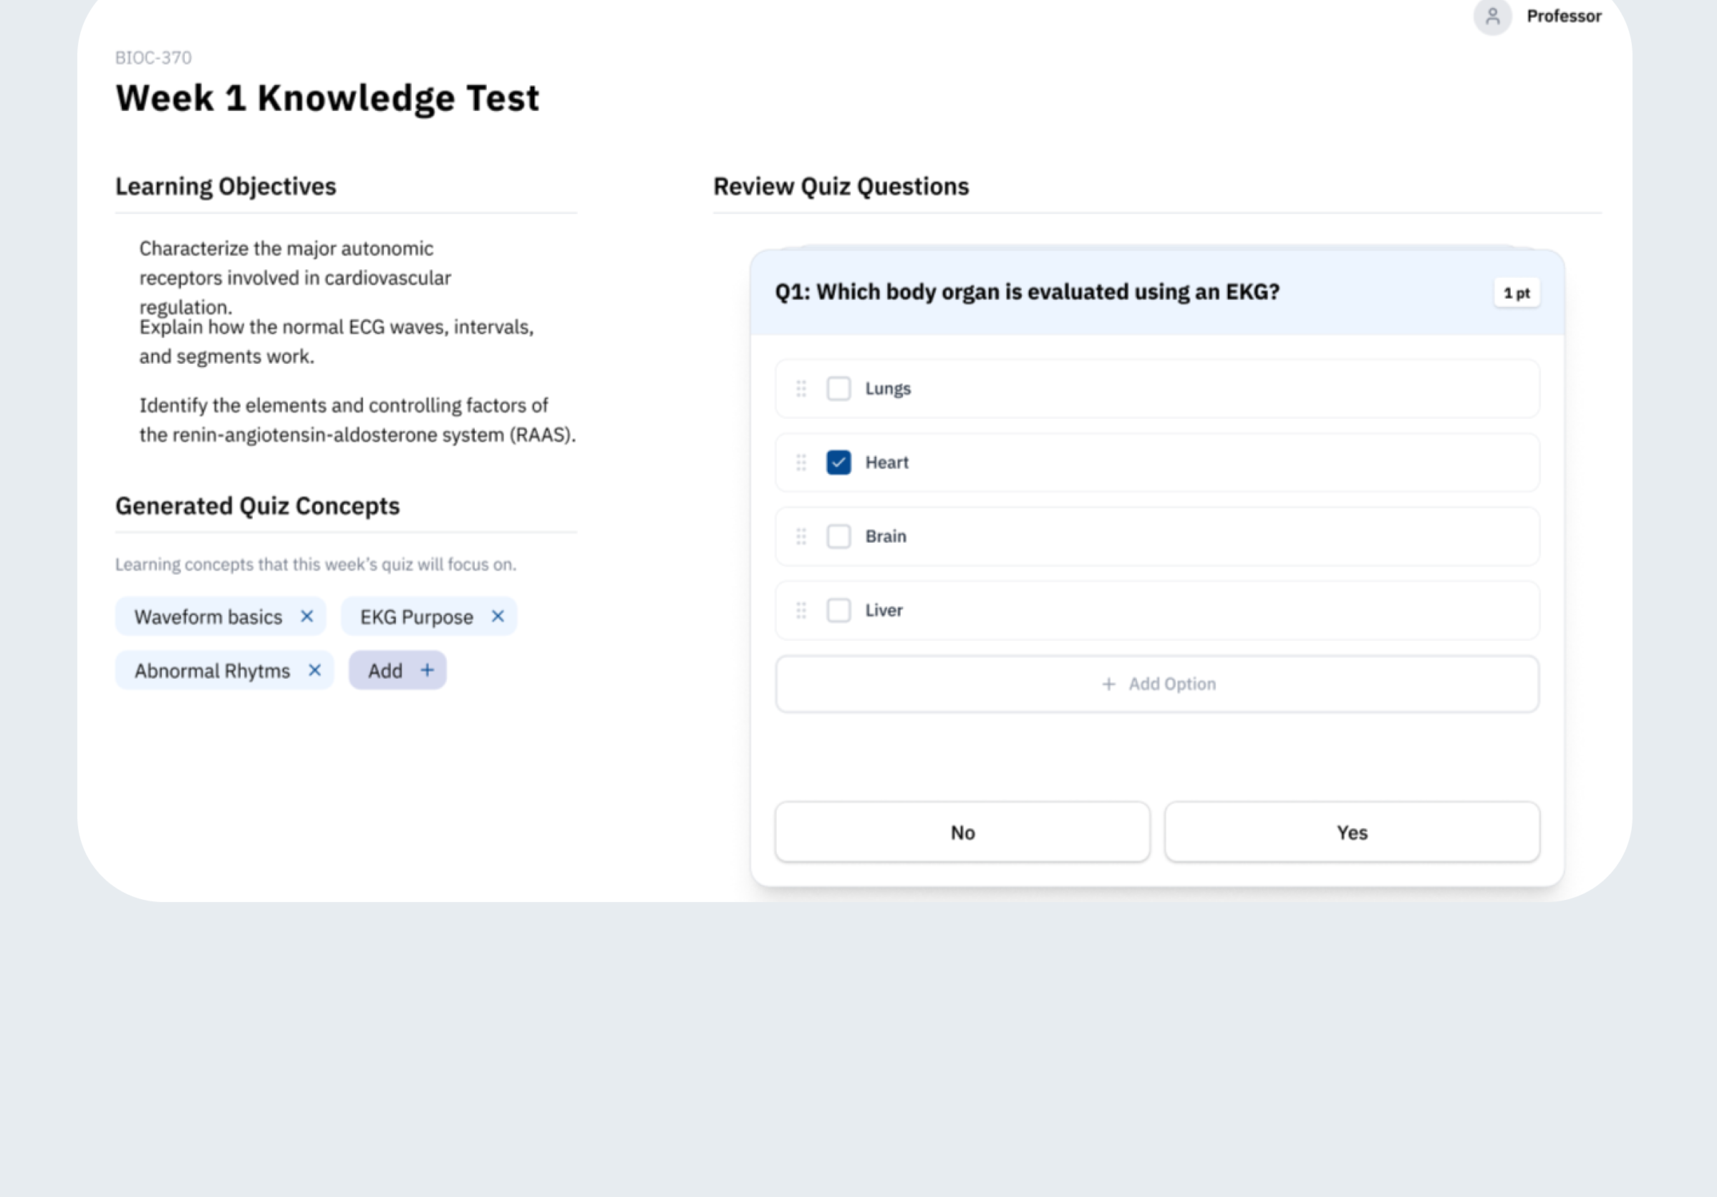Reject the question by clicking No
1717x1197 pixels.
pos(962,831)
